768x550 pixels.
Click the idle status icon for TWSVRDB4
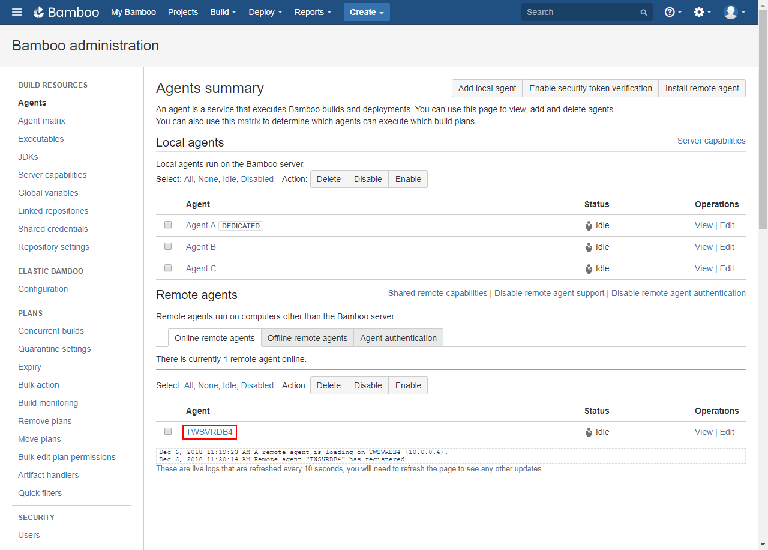589,432
